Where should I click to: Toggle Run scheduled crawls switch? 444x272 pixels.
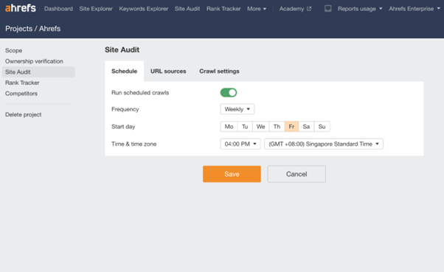point(229,93)
